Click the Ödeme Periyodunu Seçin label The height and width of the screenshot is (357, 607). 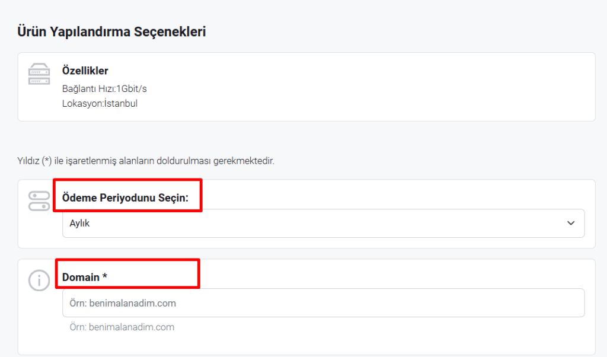point(125,198)
